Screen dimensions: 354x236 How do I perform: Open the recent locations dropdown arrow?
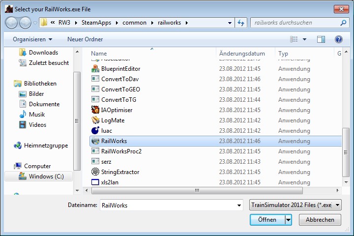35,23
